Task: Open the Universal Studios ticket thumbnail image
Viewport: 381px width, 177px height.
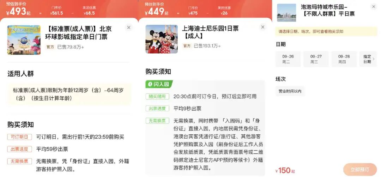Action: click(x=24, y=40)
